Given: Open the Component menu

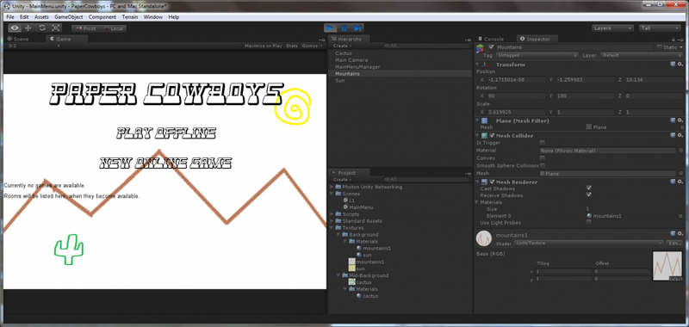Looking at the screenshot, I should (102, 17).
